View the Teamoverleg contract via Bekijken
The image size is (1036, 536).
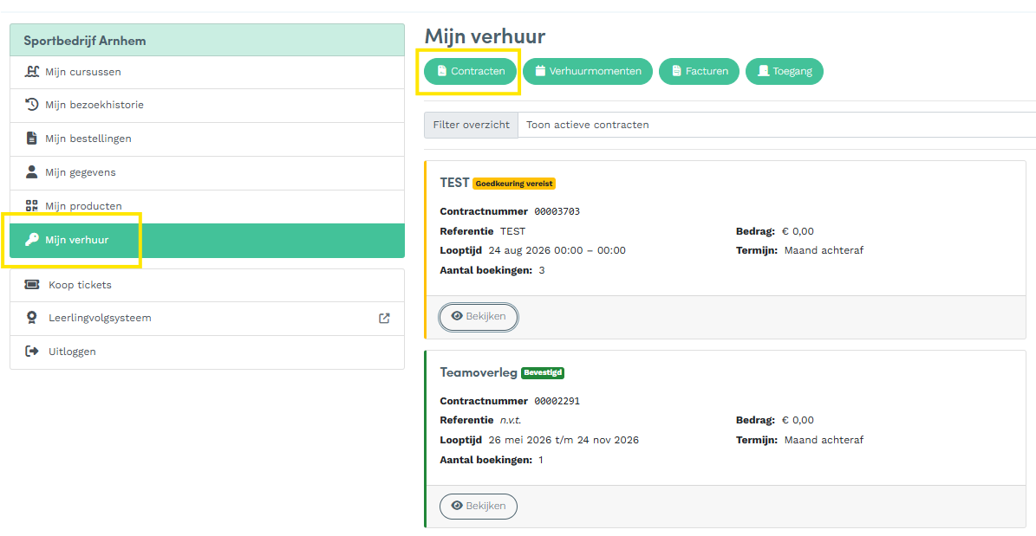479,507
